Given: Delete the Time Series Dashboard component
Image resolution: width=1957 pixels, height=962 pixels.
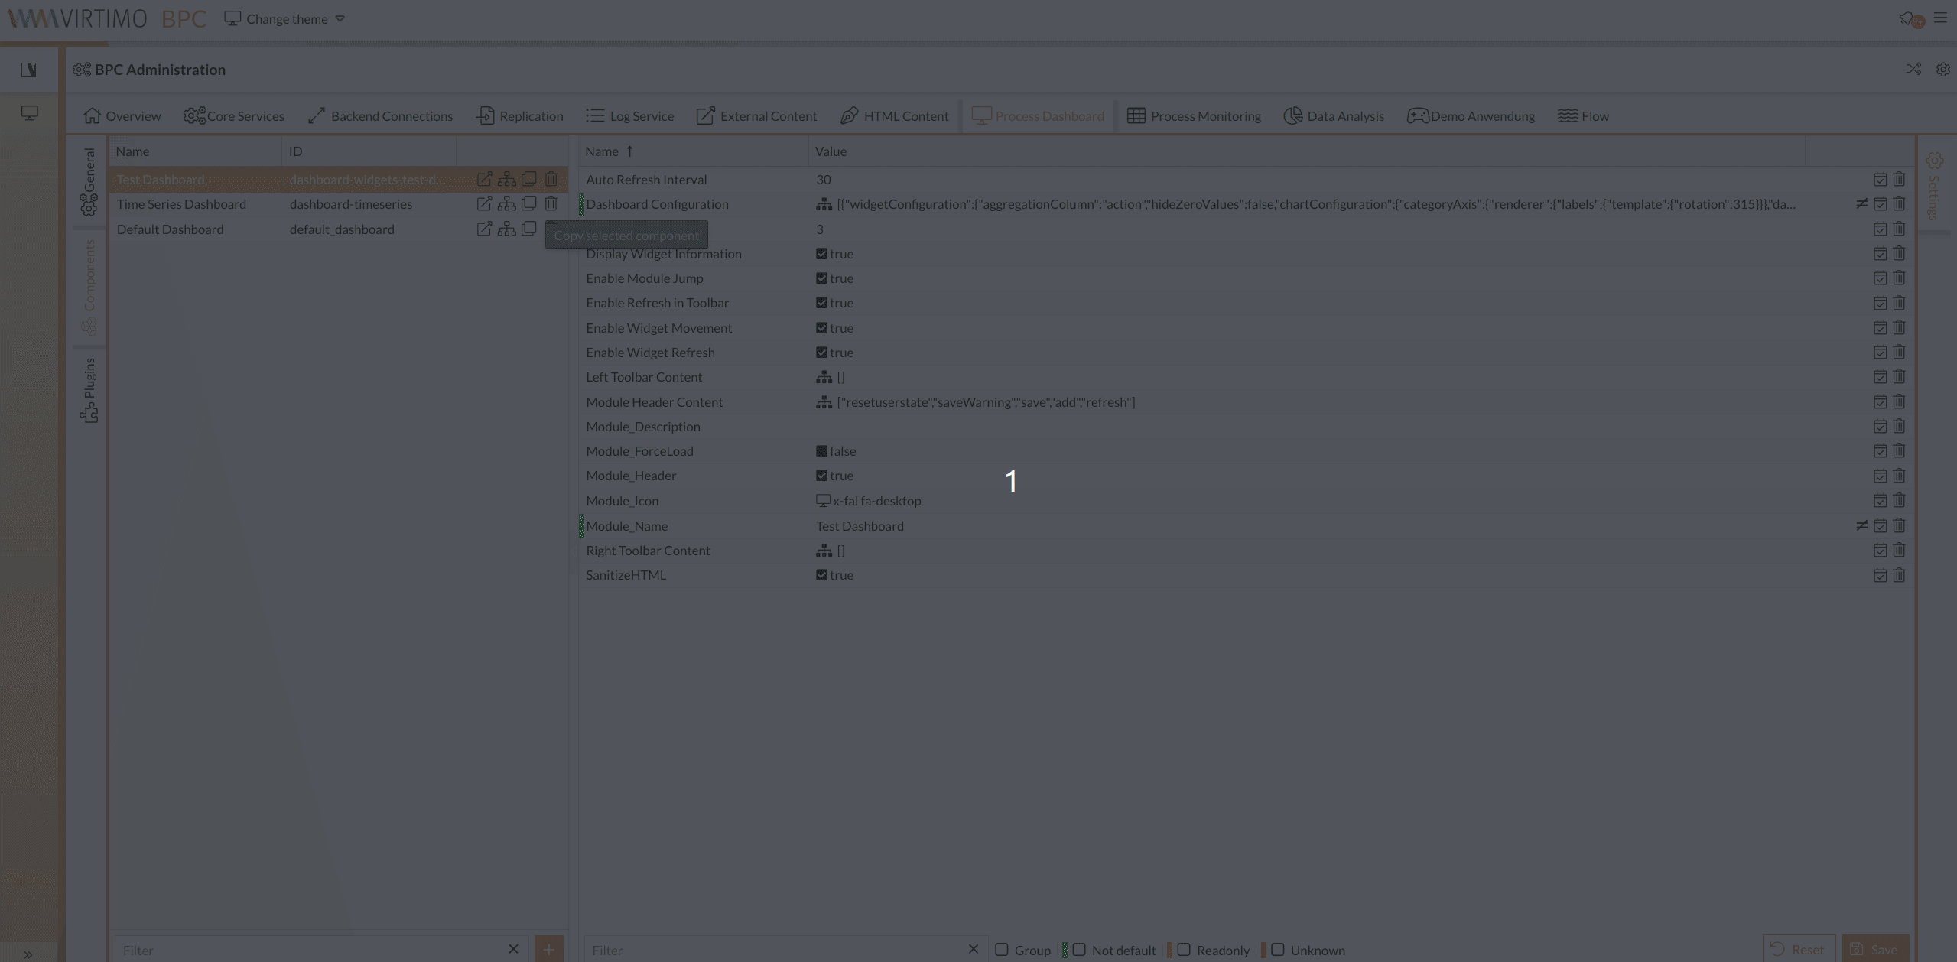Looking at the screenshot, I should (x=551, y=204).
